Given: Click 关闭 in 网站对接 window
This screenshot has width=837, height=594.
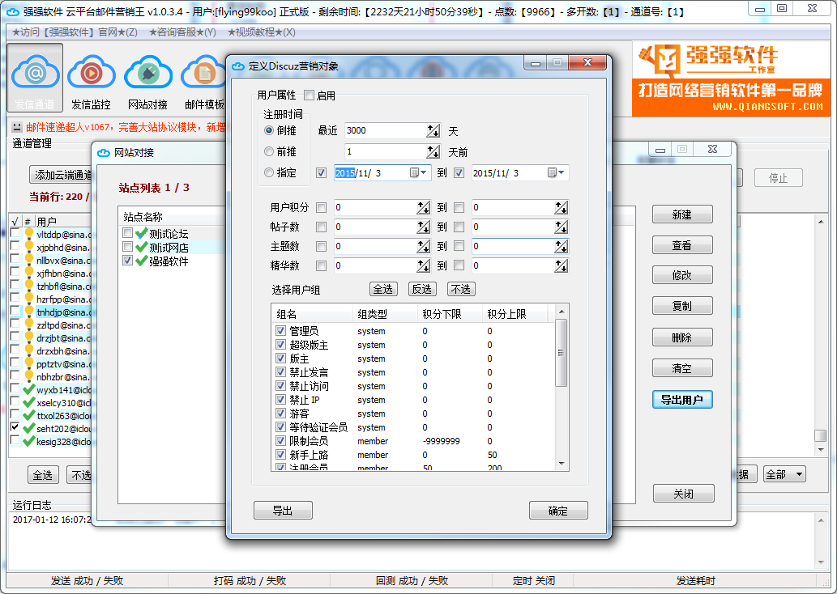Looking at the screenshot, I should (683, 494).
